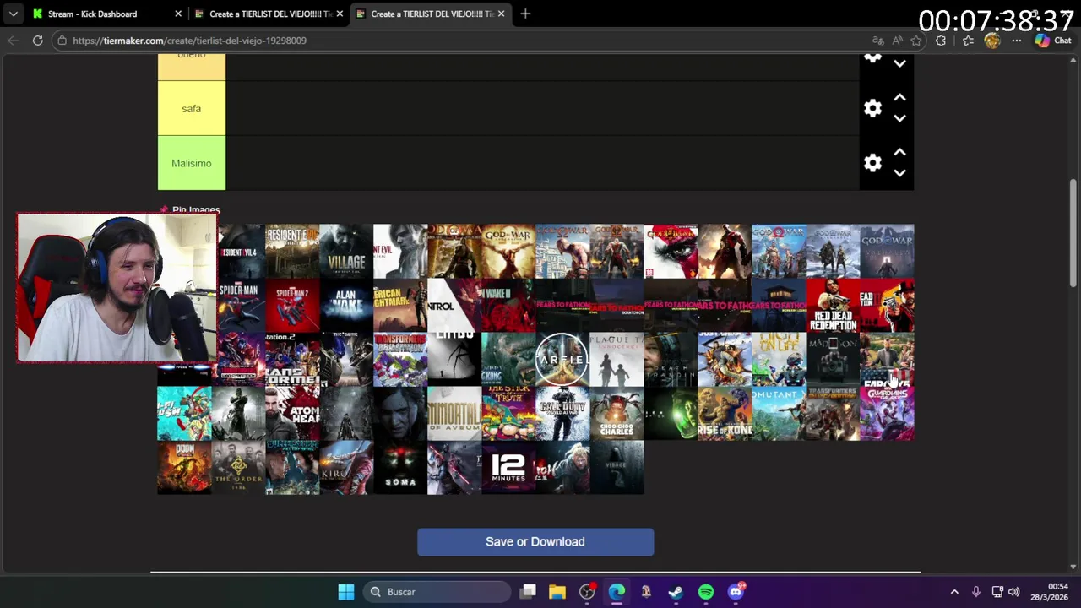The image size is (1081, 608).
Task: Move the Malisimo tier up
Action: pyautogui.click(x=899, y=153)
